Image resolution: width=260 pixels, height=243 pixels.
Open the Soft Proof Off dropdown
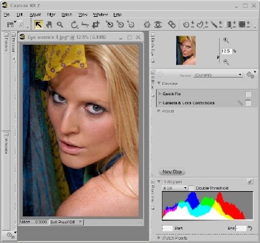click(66, 222)
